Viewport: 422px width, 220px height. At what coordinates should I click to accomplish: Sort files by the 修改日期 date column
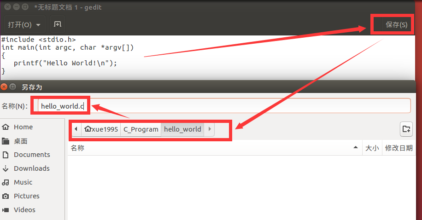pos(399,148)
